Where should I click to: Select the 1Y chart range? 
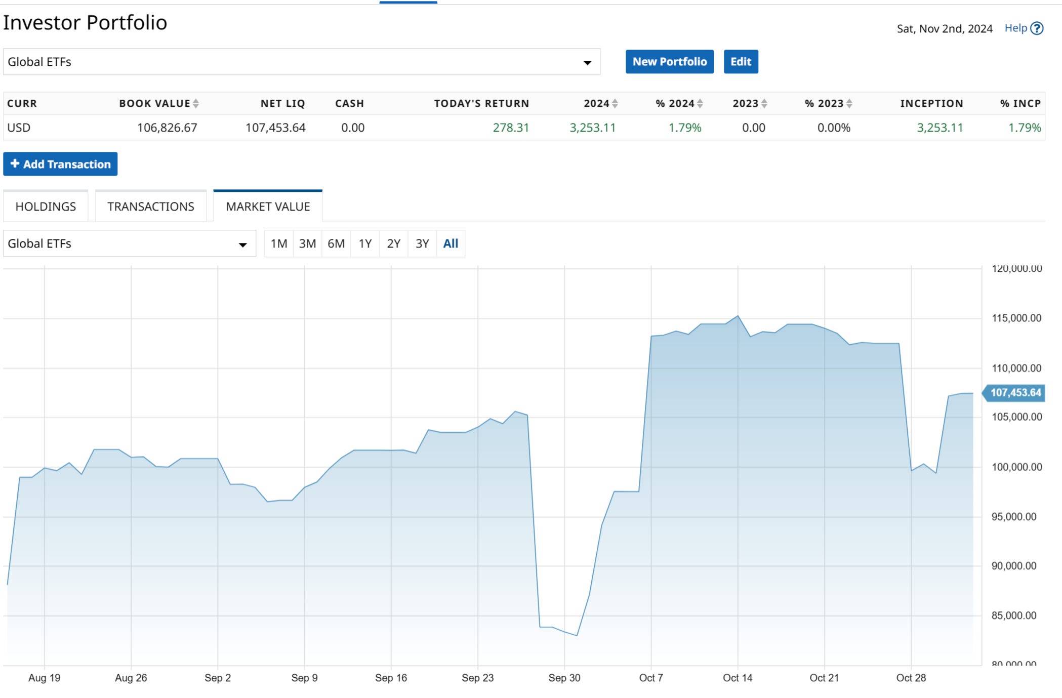(x=365, y=243)
